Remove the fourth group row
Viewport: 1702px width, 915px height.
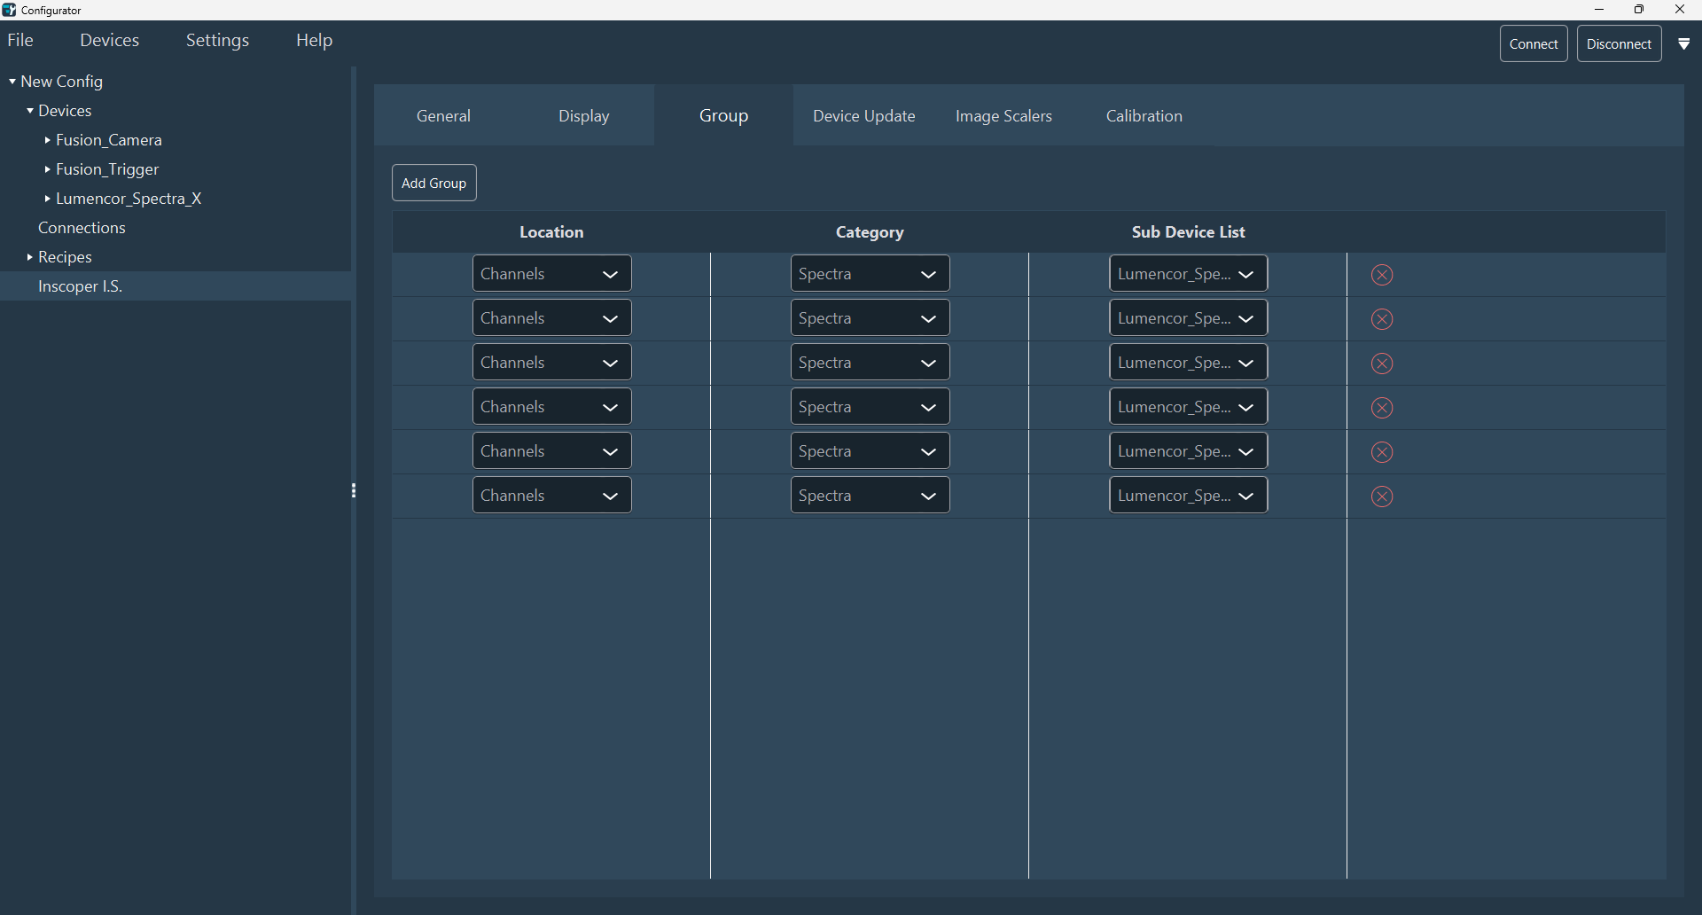point(1381,408)
